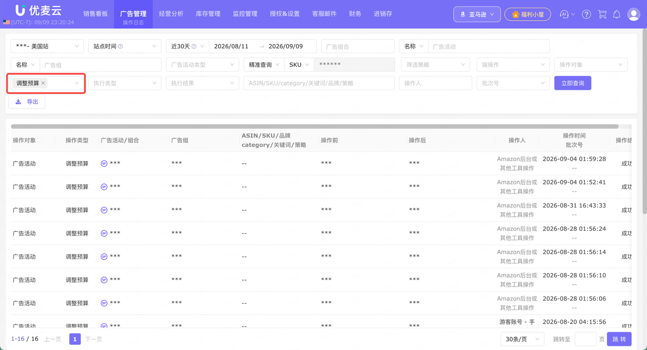Open the 操作对象 filter dropdown
The width and height of the screenshot is (647, 350).
[591, 65]
